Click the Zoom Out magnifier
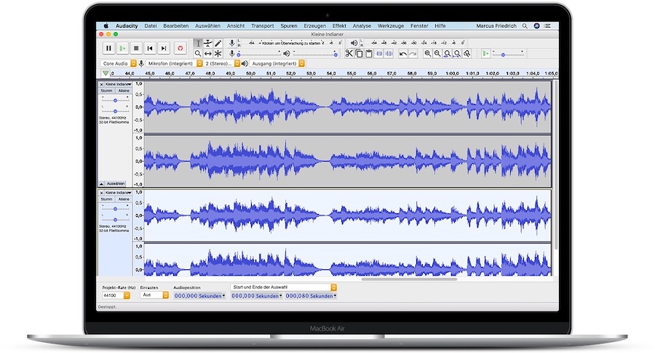This screenshot has width=655, height=353. tap(437, 53)
